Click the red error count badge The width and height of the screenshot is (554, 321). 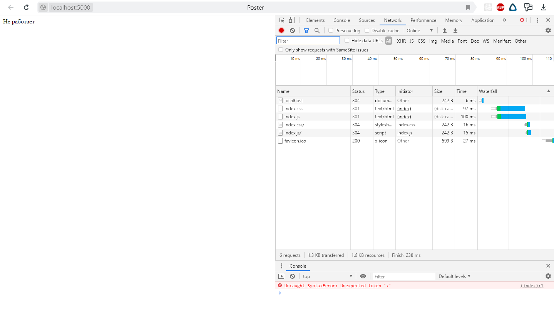coord(524,20)
